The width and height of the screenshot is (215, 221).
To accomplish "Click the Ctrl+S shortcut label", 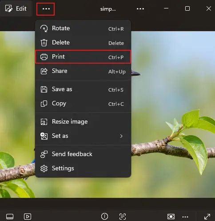I will point(116,90).
